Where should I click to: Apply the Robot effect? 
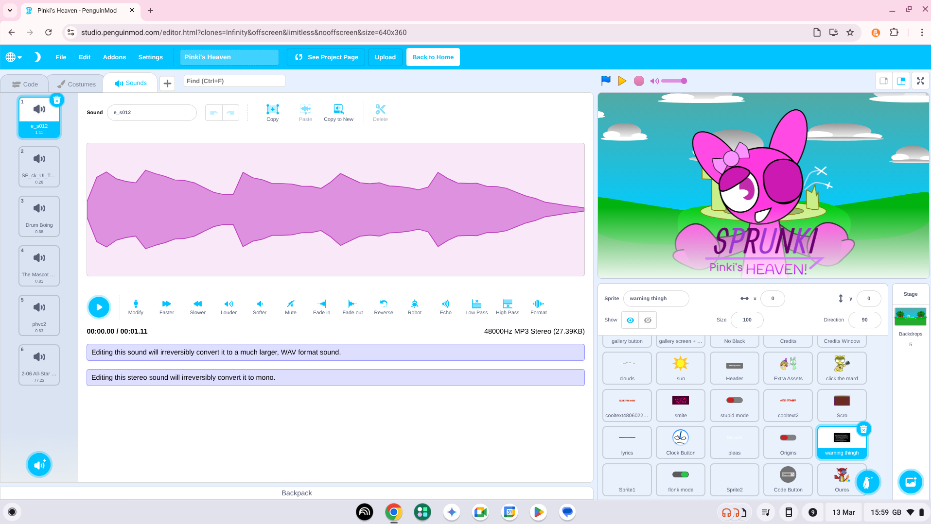pos(415,307)
